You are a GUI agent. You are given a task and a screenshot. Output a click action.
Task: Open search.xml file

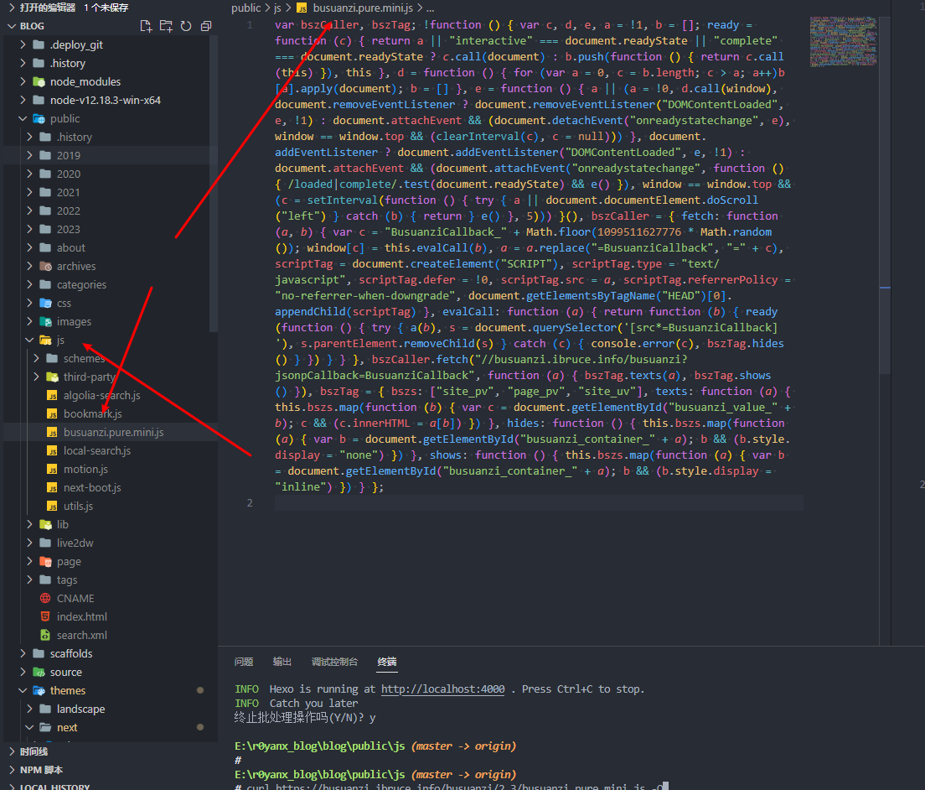coord(81,635)
